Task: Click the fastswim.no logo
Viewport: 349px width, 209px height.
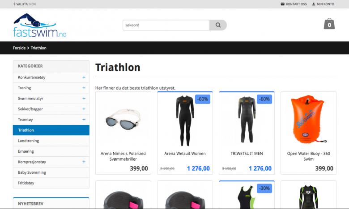Action: tap(40, 25)
